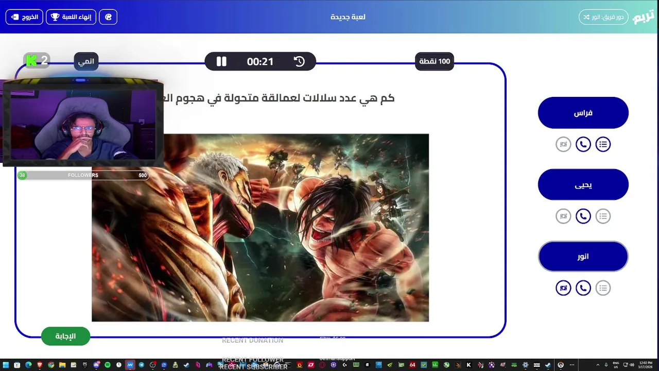Screen dimensions: 659x371
Task: Award points to team يحيى
Action: (583, 184)
